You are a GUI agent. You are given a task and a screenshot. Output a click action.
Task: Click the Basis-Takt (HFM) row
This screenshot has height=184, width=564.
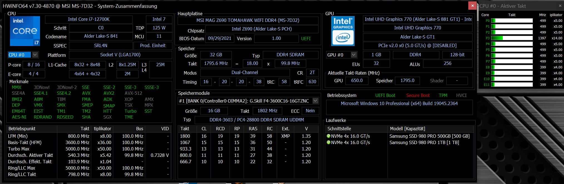pos(88,142)
